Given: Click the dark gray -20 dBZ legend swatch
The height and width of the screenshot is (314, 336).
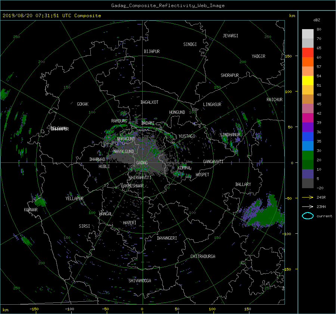Looking at the screenshot, I should (308, 183).
